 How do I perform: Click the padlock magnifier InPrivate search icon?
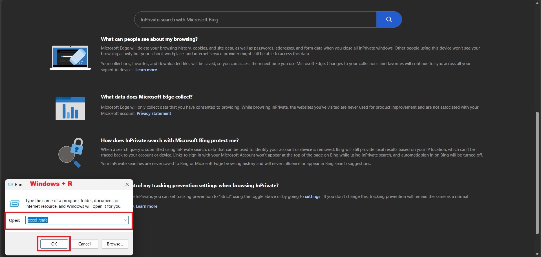tap(71, 152)
